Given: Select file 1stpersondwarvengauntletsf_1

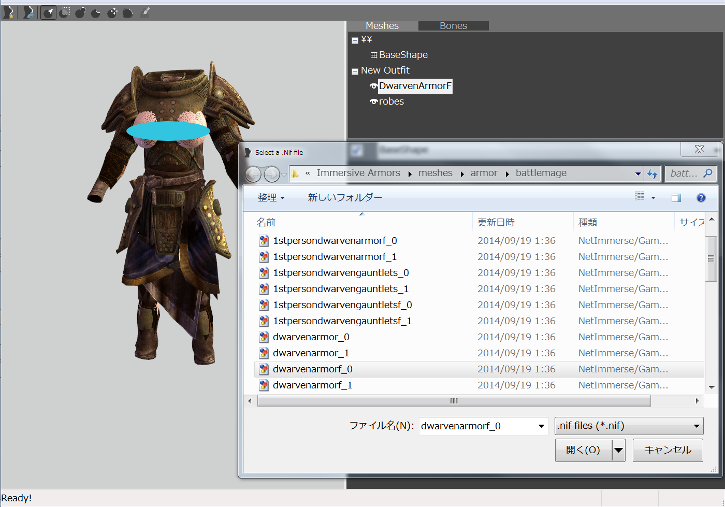Looking at the screenshot, I should pyautogui.click(x=342, y=321).
